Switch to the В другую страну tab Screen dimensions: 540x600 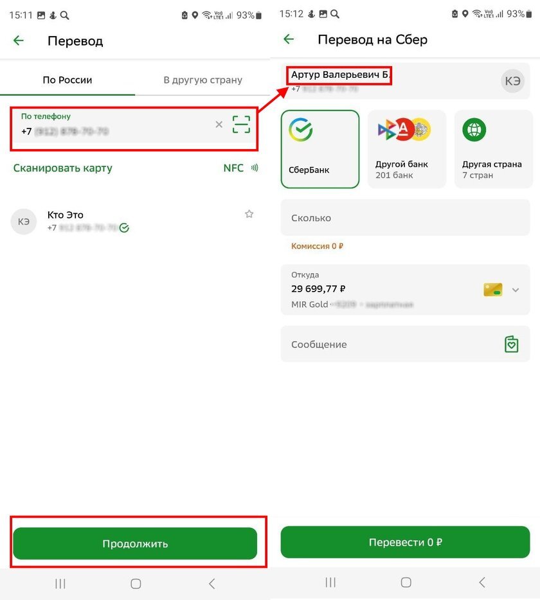click(202, 80)
